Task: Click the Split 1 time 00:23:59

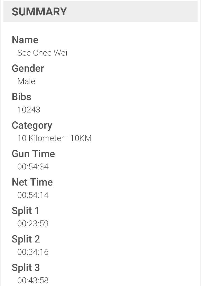Action: point(33,223)
